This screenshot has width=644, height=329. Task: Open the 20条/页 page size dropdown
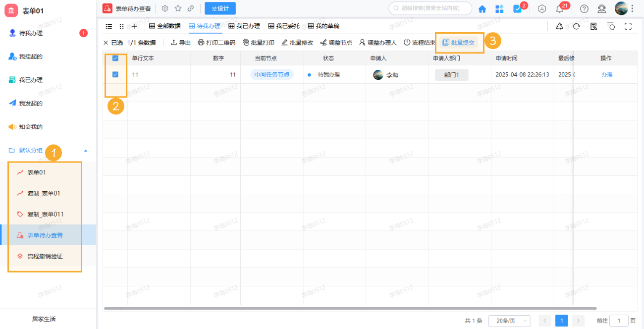[x=509, y=321]
